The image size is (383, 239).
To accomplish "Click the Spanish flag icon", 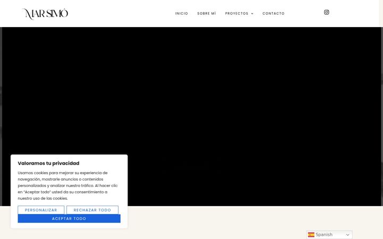I will [311, 235].
